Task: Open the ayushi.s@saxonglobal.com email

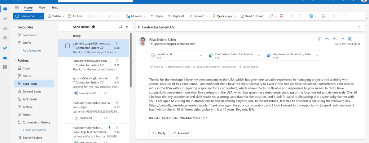Action: (93, 86)
